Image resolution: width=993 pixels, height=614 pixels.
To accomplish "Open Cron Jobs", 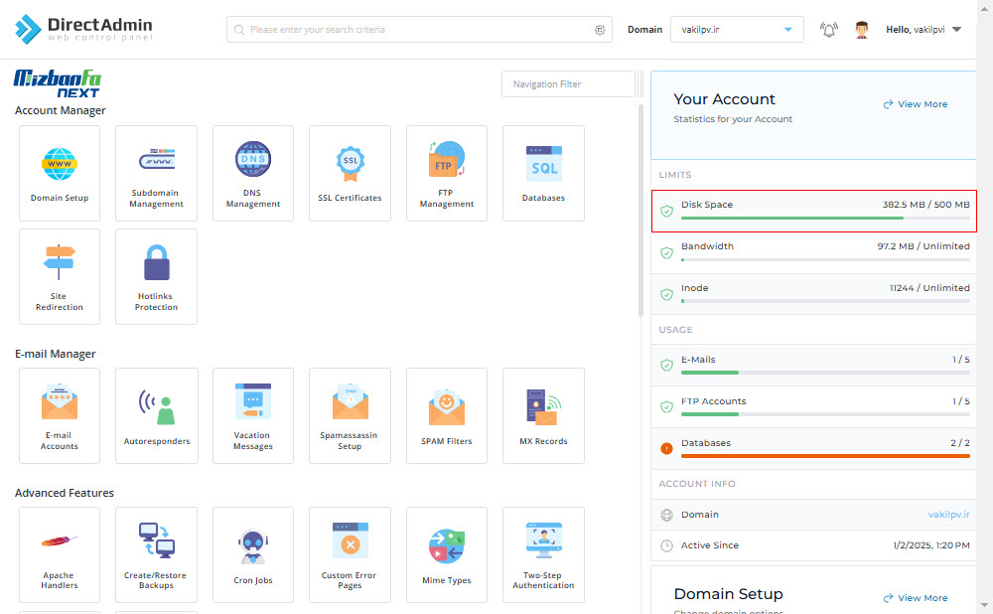I will point(252,554).
